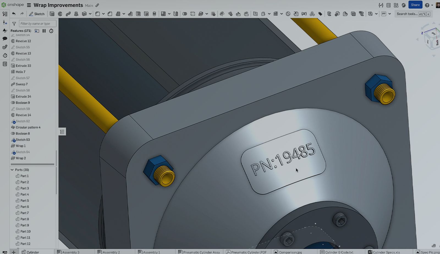Viewport: 440px width, 254px height.
Task: Click the Boolean tool icon in toolbar
Action: [185, 14]
